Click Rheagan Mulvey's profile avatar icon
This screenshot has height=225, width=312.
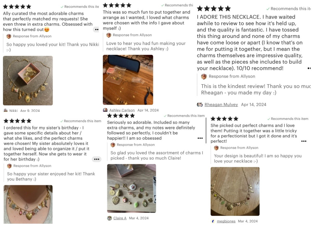coord(200,105)
